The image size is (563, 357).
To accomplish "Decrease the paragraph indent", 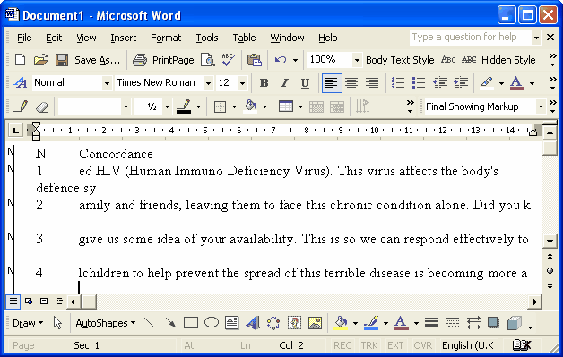I will click(x=440, y=83).
